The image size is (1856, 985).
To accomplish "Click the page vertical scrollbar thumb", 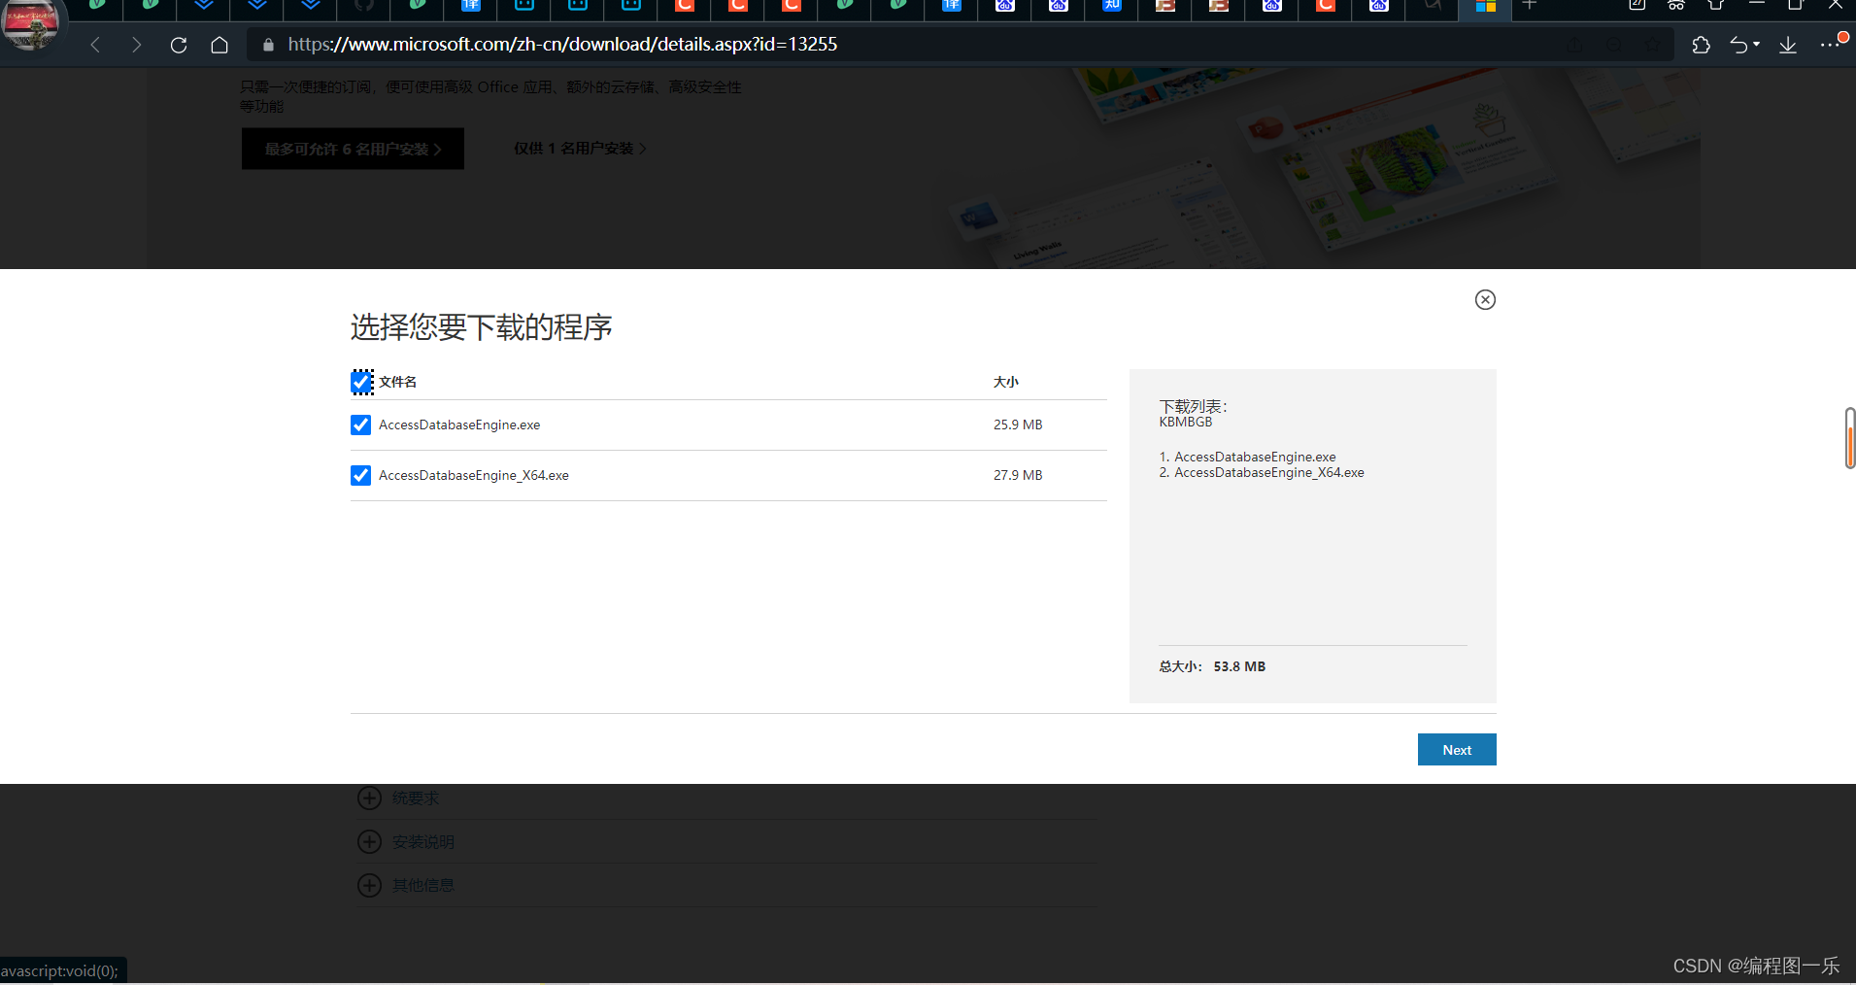I will pos(1850,438).
